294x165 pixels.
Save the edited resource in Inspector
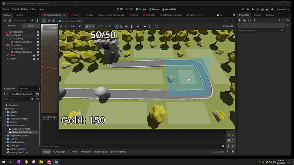click(x=249, y=20)
